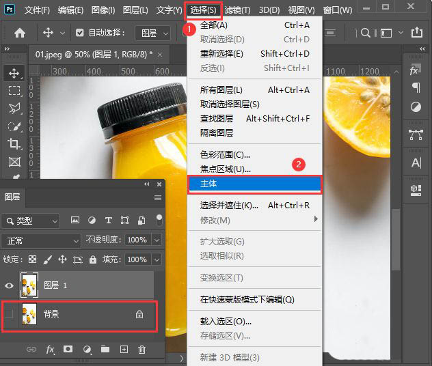Open the search magnifier icon
The height and width of the screenshot is (366, 432).
click(x=365, y=33)
